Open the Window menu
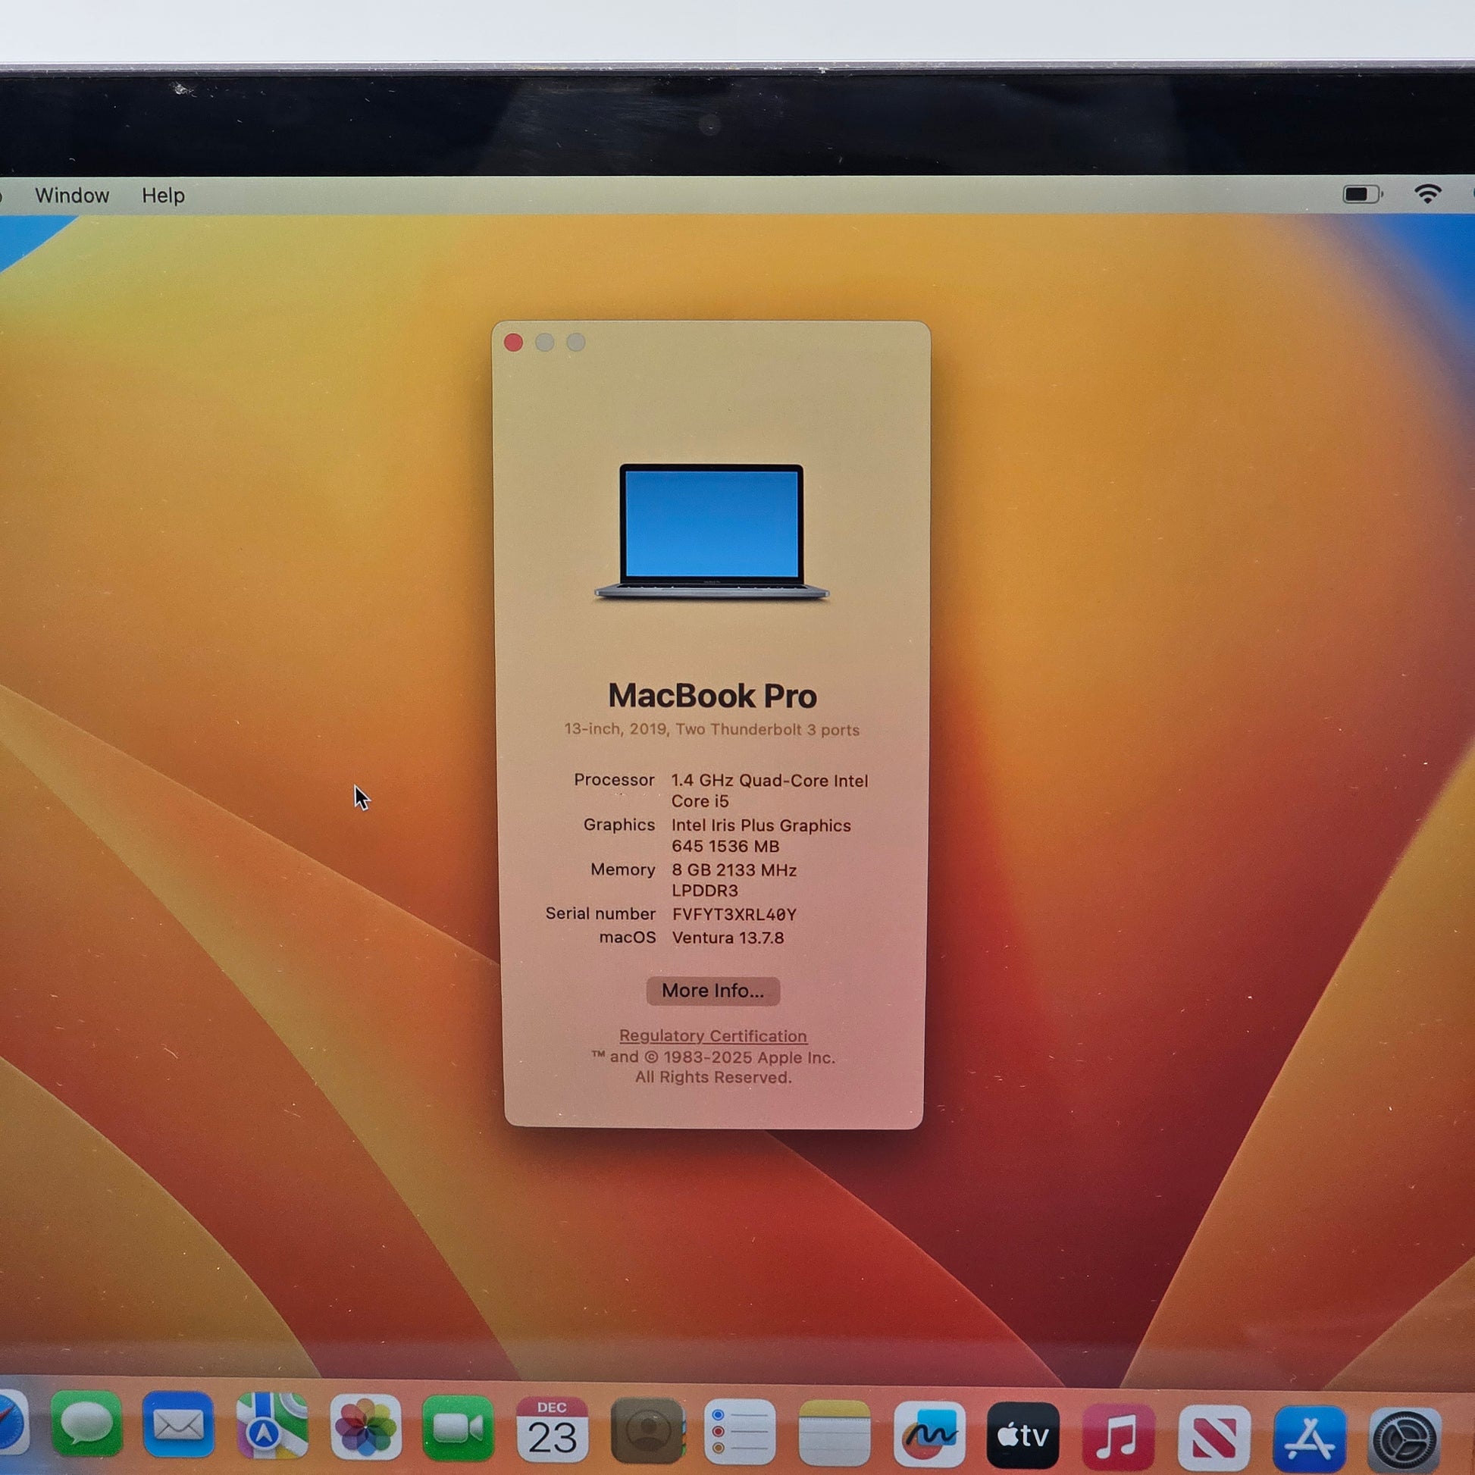The height and width of the screenshot is (1475, 1475). [72, 196]
